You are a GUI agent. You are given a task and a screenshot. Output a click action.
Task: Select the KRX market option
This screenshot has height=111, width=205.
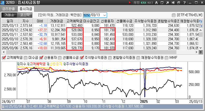click(144, 3)
